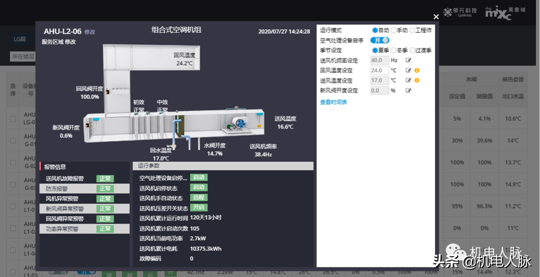This screenshot has width=540, height=277.
Task: Click 水阀开度 14.7% reading
Action: (214, 150)
